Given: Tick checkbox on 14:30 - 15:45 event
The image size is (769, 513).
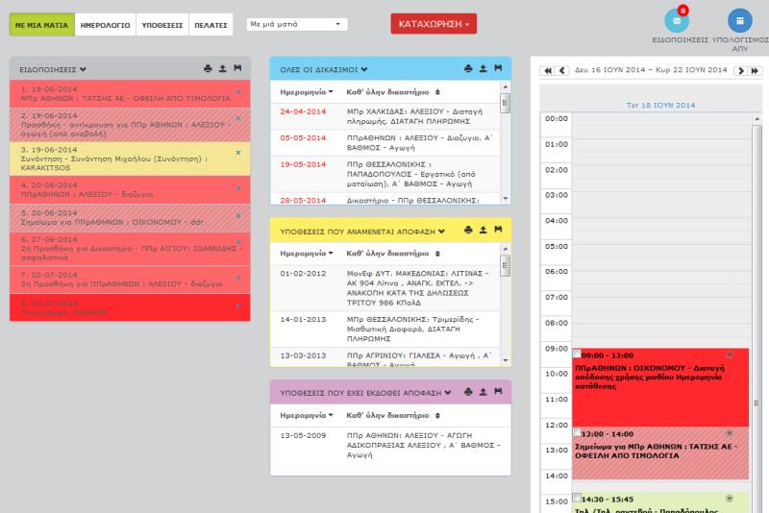Looking at the screenshot, I should (577, 498).
